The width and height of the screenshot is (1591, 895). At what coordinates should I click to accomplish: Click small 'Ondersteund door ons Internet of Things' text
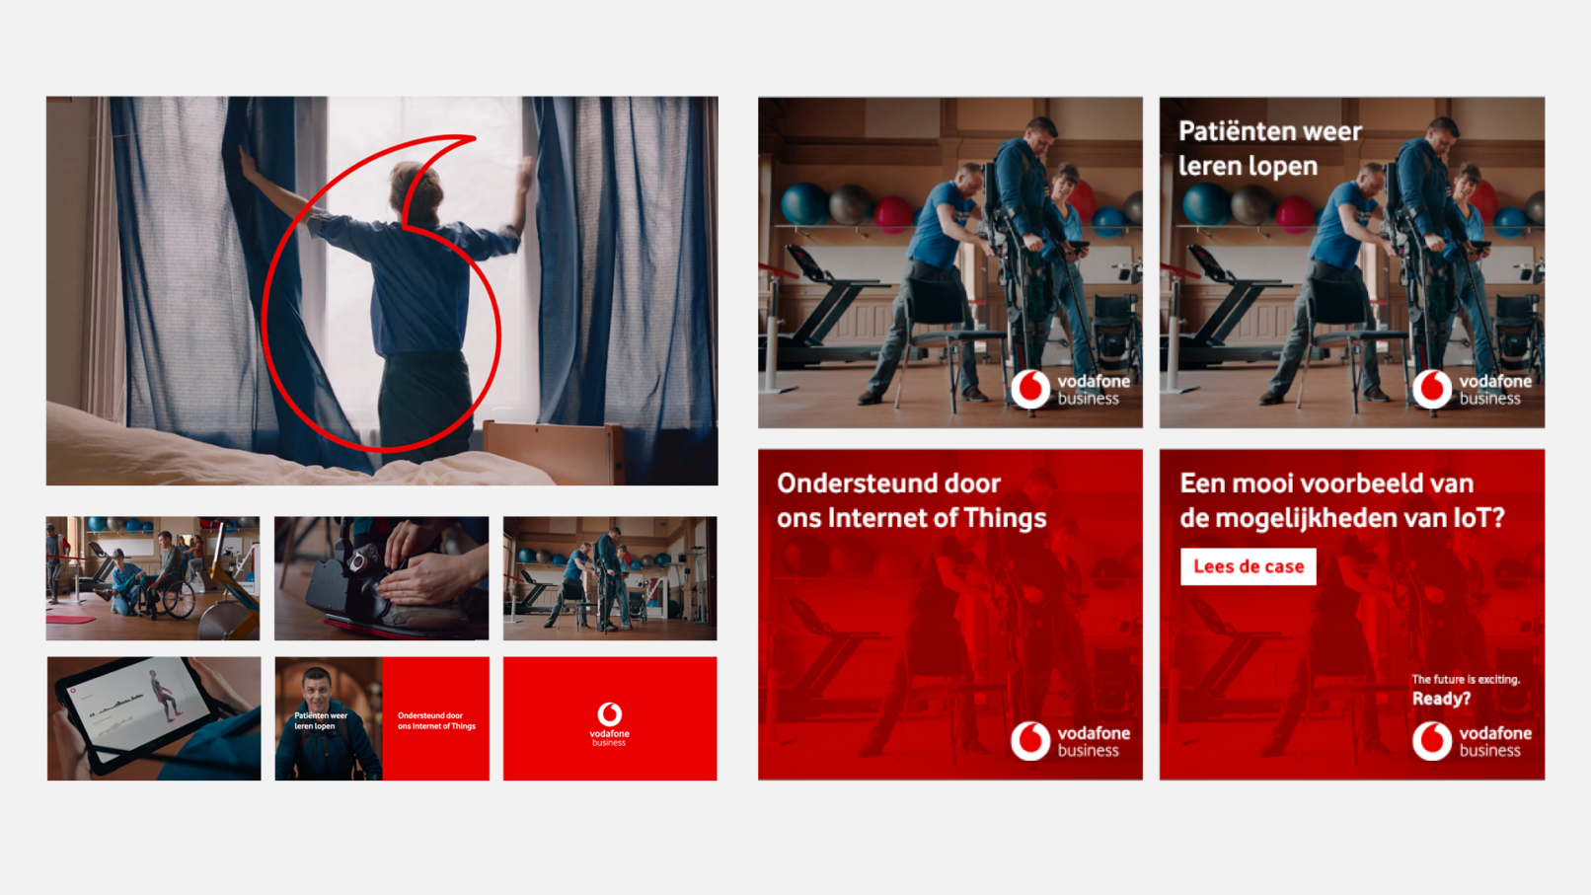tap(436, 720)
